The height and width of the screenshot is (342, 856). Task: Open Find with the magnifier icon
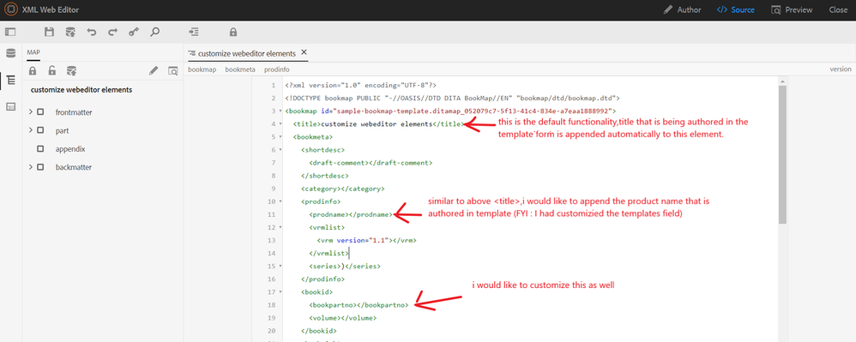pyautogui.click(x=155, y=33)
